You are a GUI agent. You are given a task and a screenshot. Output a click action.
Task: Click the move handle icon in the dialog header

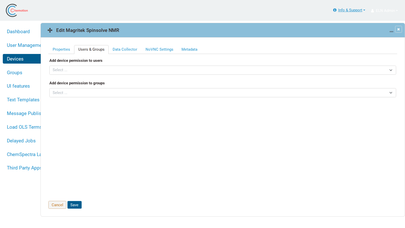pos(50,30)
